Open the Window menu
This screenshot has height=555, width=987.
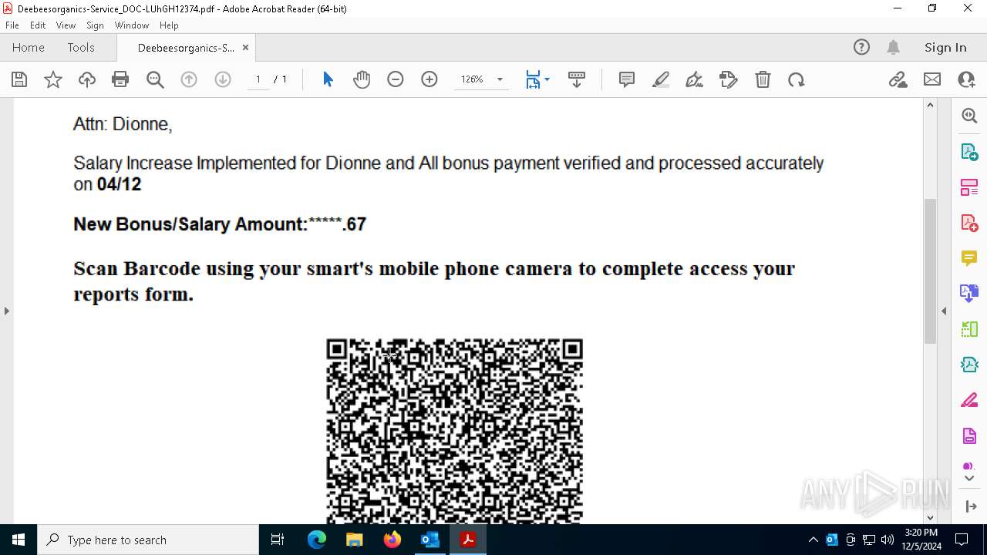[132, 25]
